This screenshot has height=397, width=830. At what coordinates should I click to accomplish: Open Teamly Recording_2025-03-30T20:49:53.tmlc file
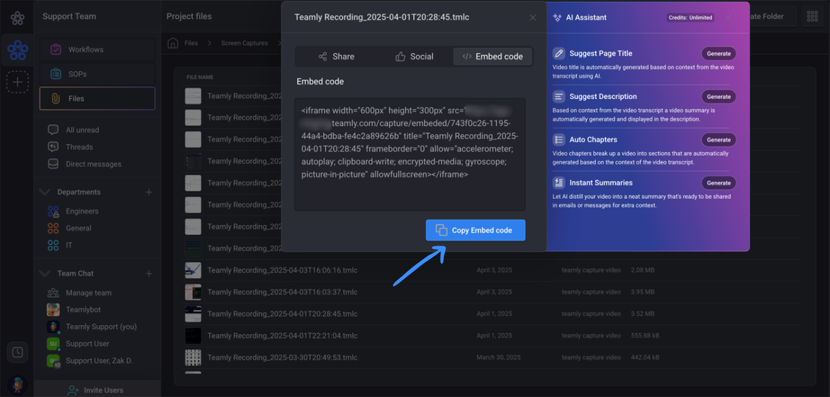point(282,357)
